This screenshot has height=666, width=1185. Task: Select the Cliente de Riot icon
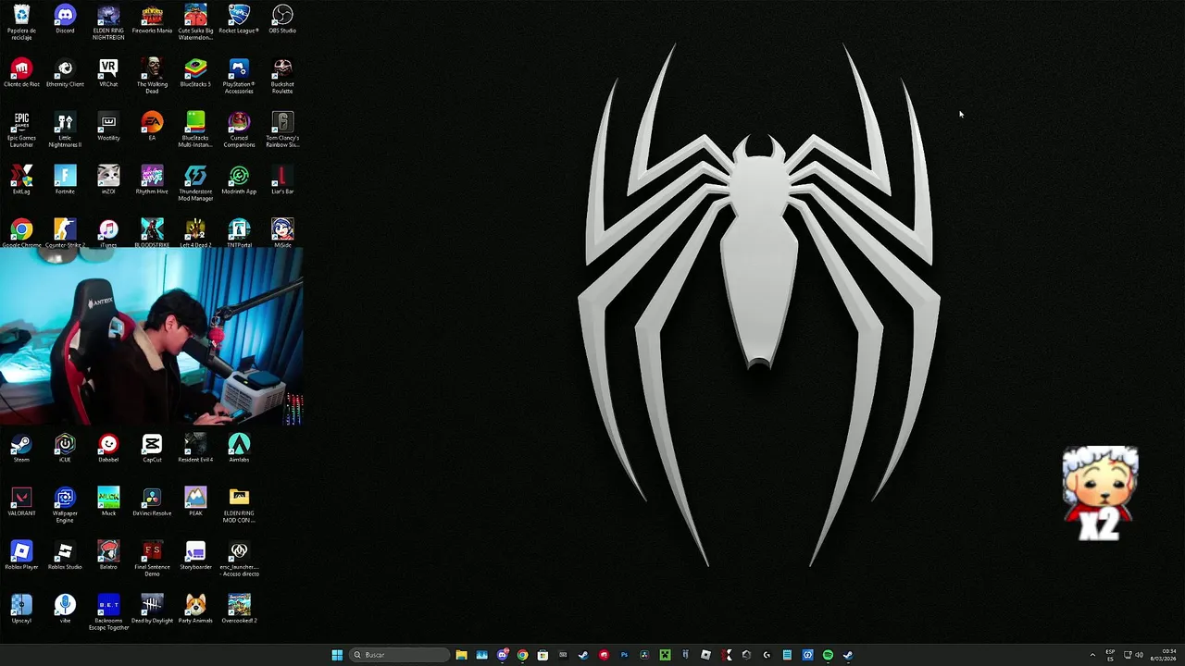tap(21, 73)
